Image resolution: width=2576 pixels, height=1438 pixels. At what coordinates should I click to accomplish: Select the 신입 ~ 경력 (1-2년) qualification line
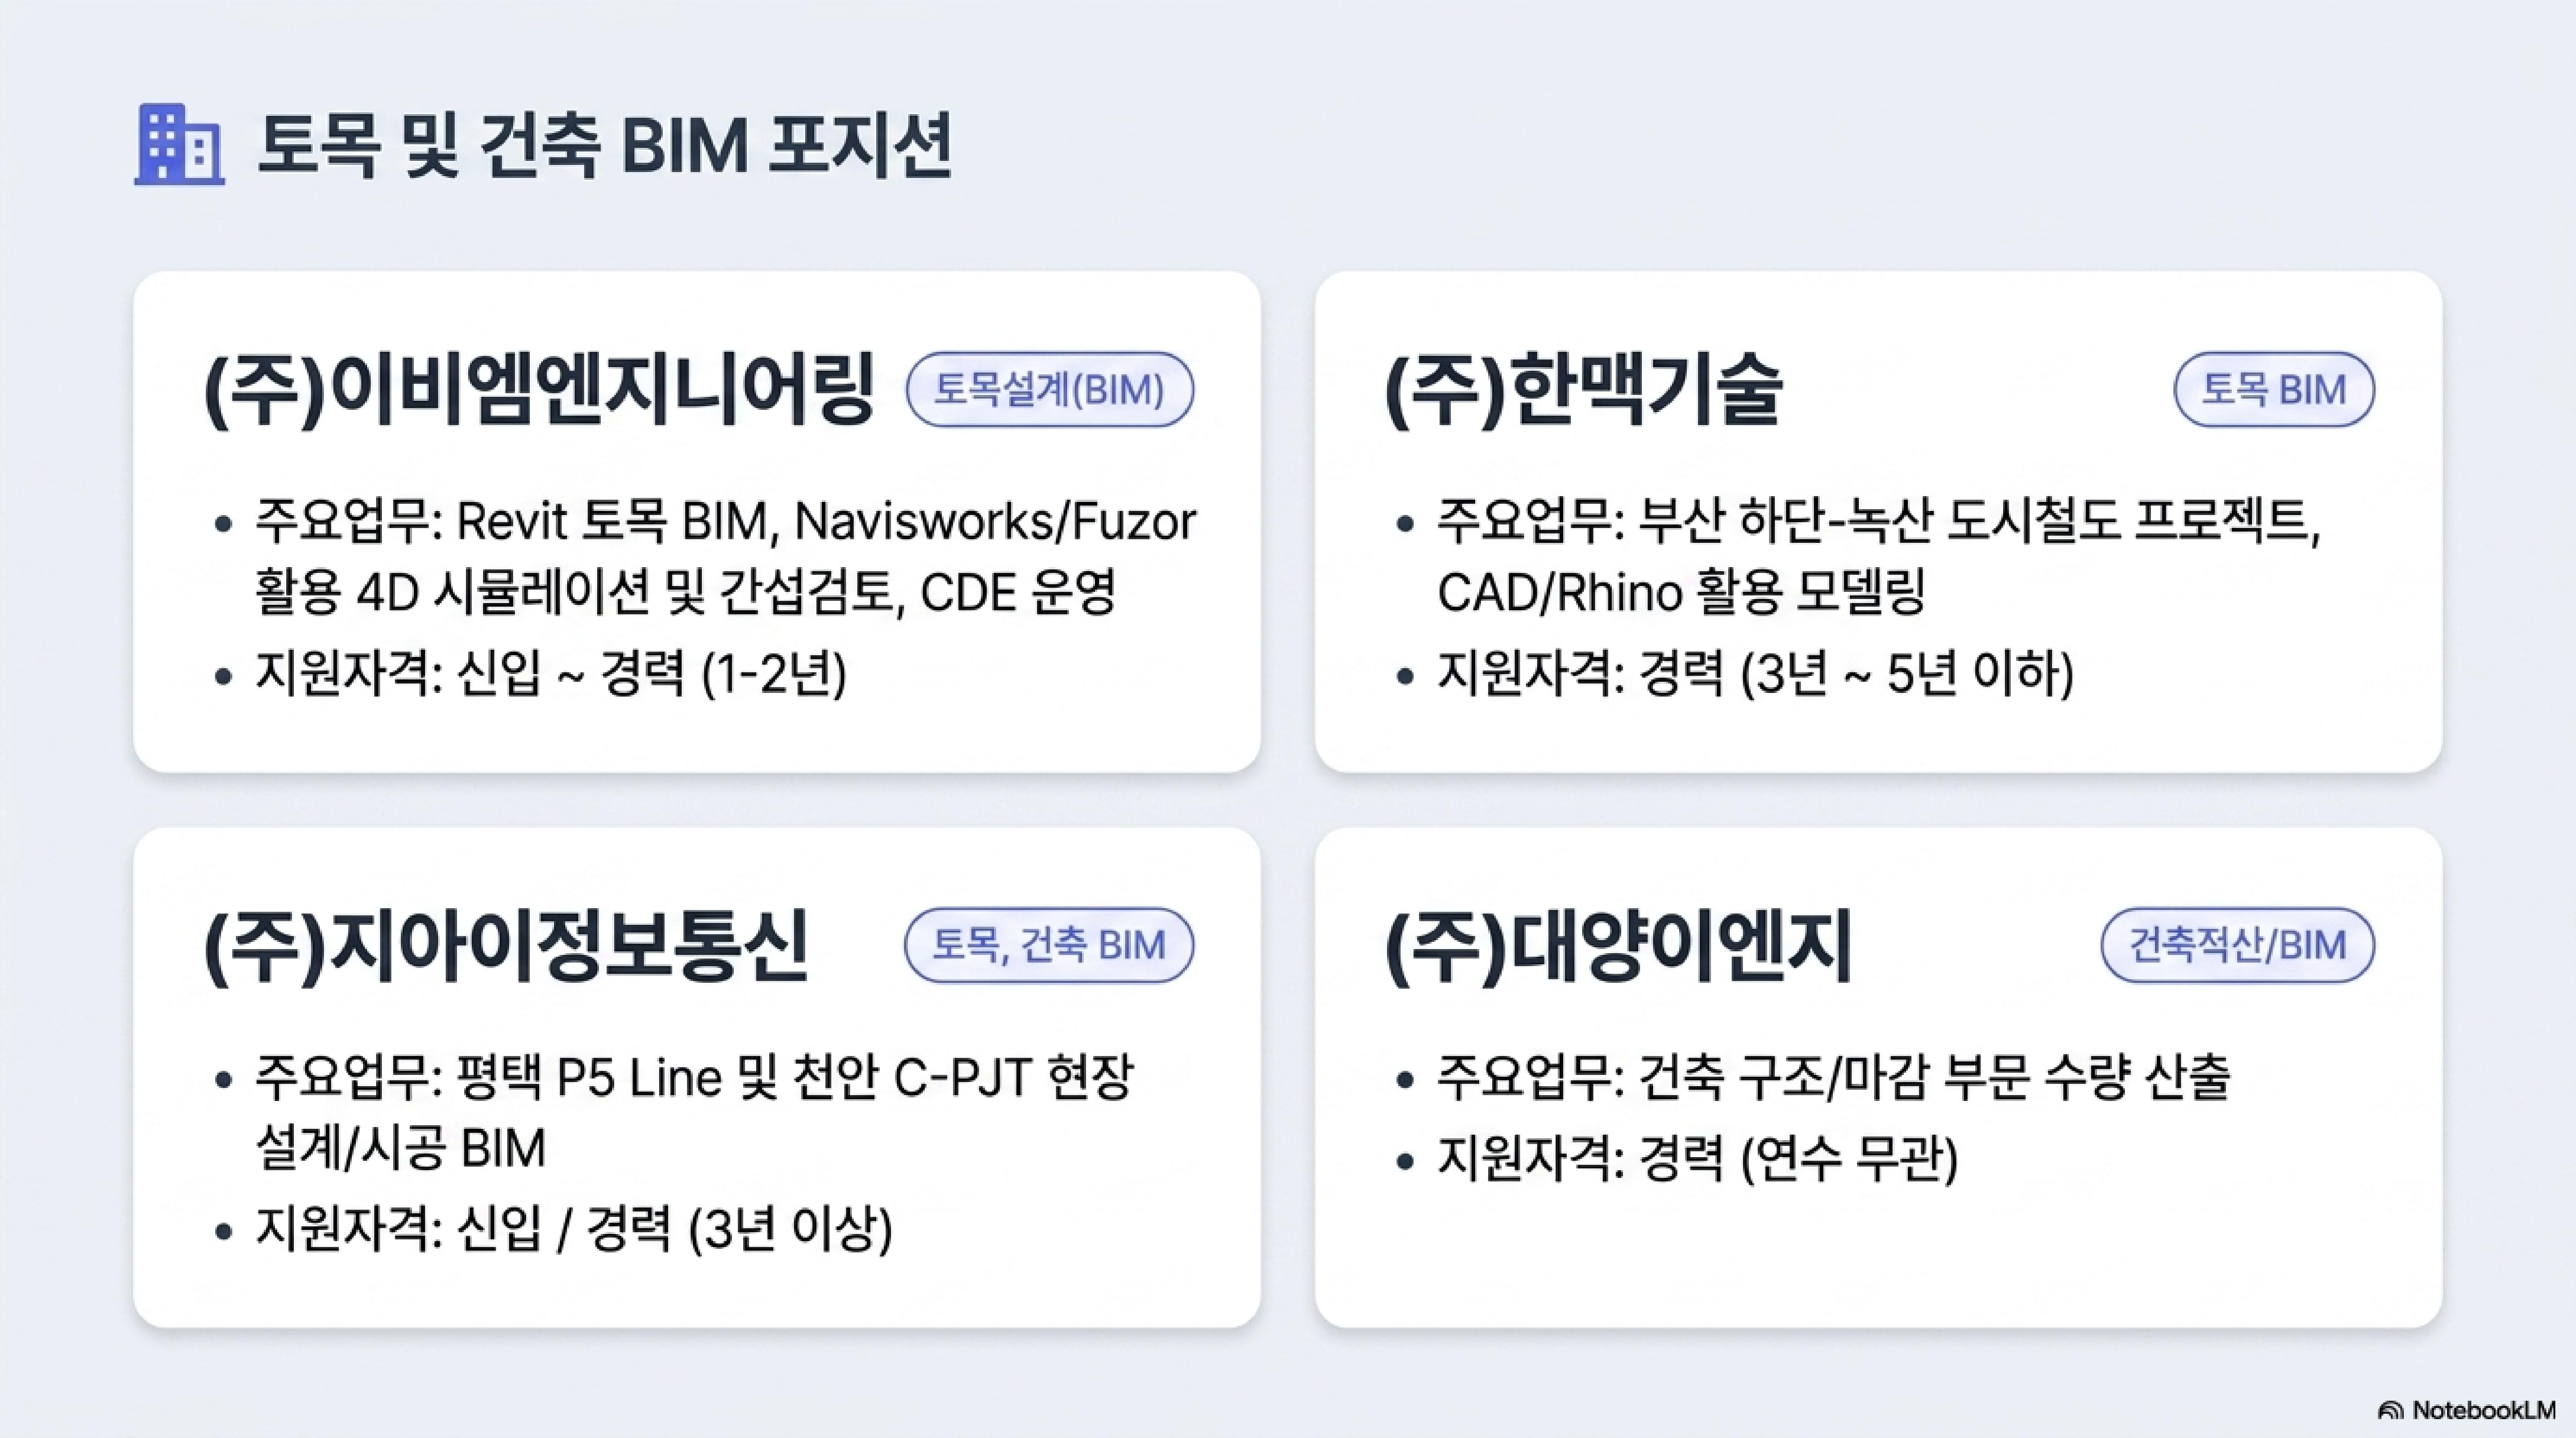coord(551,673)
